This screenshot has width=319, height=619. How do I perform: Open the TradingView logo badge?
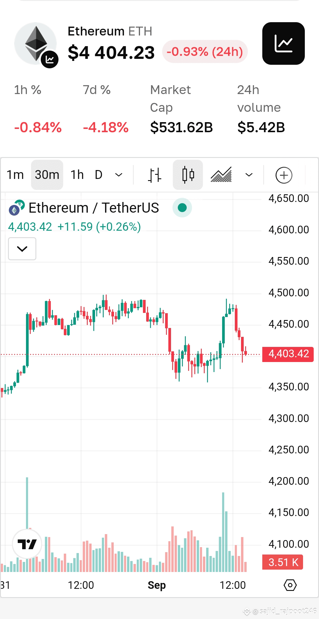27,544
